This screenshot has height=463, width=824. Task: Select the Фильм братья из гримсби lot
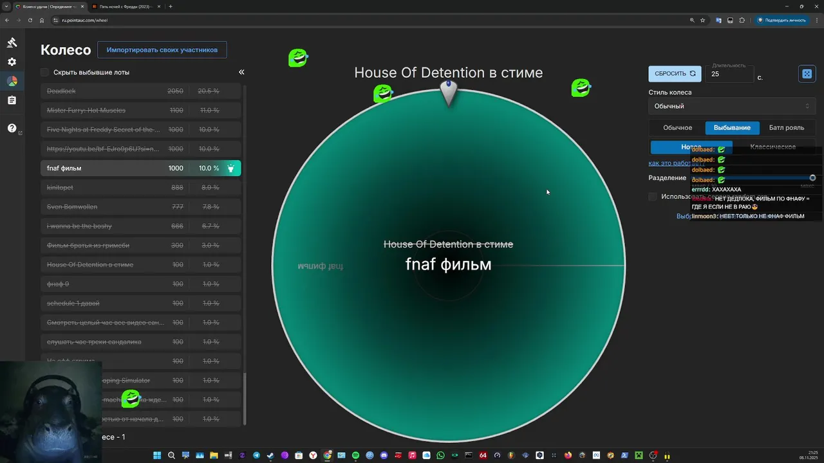click(x=140, y=246)
